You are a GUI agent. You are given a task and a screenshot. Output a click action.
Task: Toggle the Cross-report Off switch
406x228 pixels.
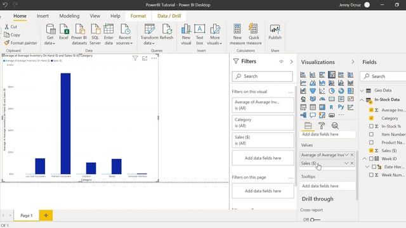click(315, 220)
